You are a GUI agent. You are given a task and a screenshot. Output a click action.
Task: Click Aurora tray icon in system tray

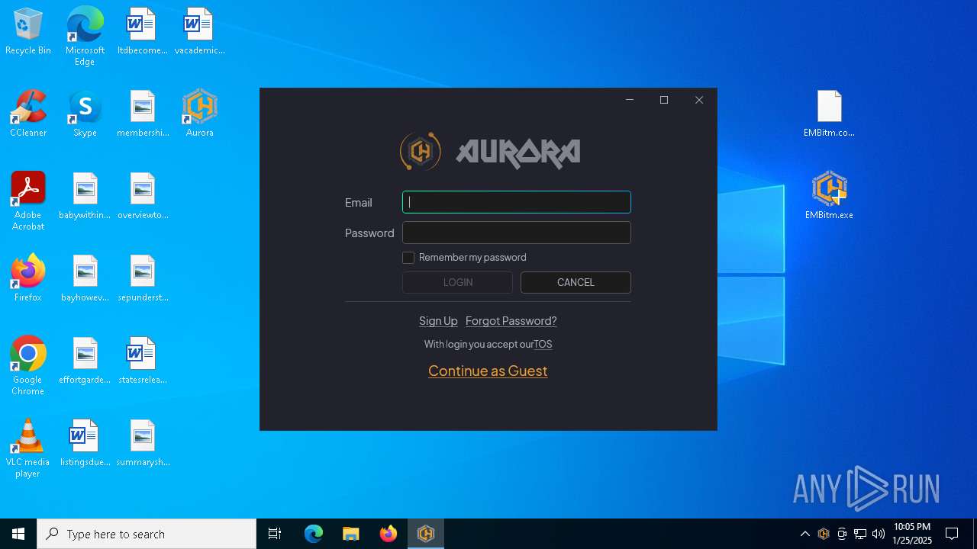(x=824, y=534)
